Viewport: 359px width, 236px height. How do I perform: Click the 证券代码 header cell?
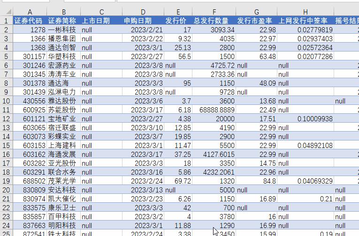tap(30, 21)
